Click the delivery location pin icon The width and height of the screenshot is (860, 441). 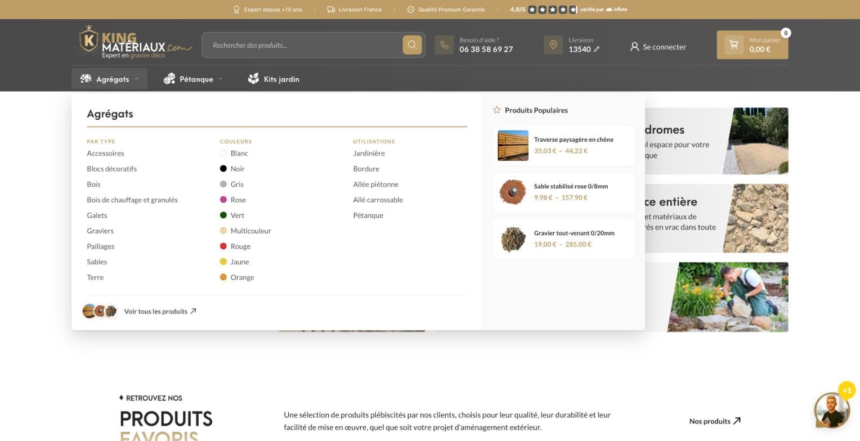pyautogui.click(x=553, y=45)
